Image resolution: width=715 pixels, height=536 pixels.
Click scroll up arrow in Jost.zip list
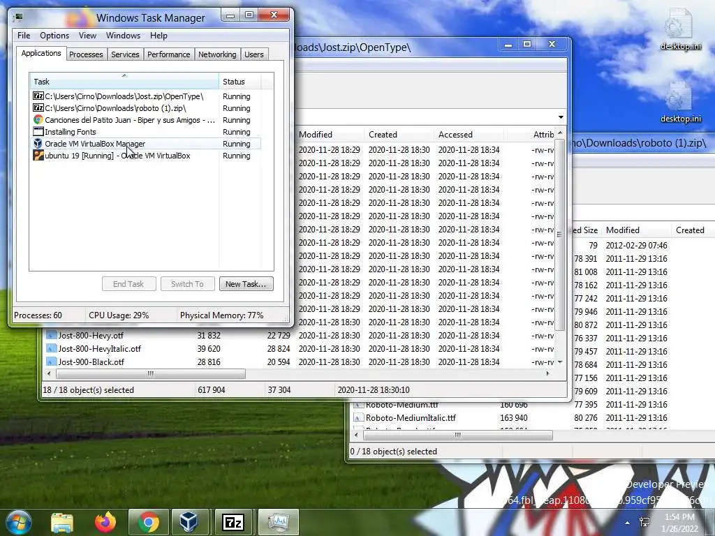click(560, 133)
